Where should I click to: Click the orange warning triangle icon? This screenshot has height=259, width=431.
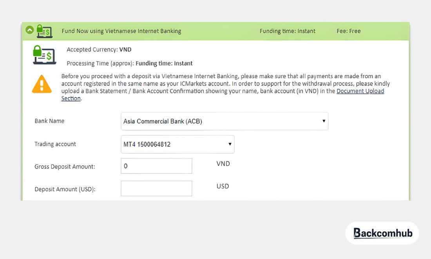coord(42,84)
